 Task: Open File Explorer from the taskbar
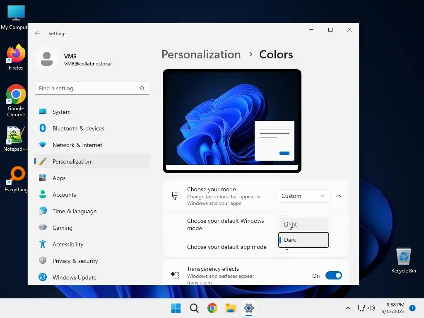pos(231,308)
